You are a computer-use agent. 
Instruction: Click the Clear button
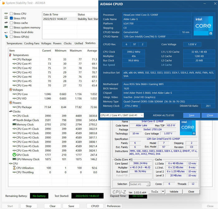(x=53, y=206)
